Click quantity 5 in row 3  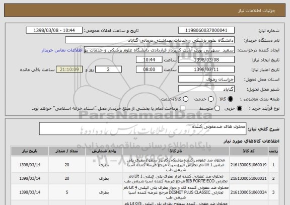pyautogui.click(x=67, y=192)
